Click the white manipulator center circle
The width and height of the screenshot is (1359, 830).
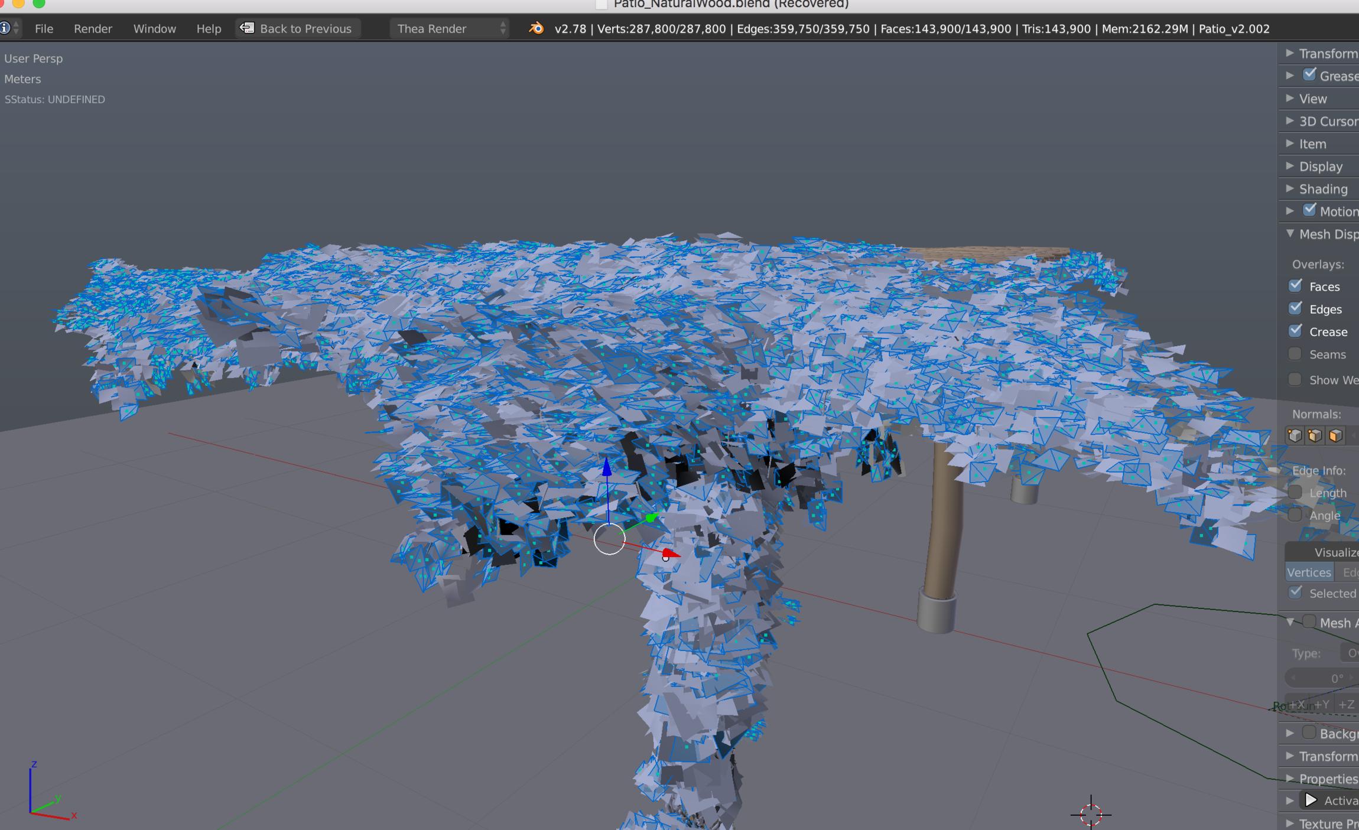click(x=609, y=539)
